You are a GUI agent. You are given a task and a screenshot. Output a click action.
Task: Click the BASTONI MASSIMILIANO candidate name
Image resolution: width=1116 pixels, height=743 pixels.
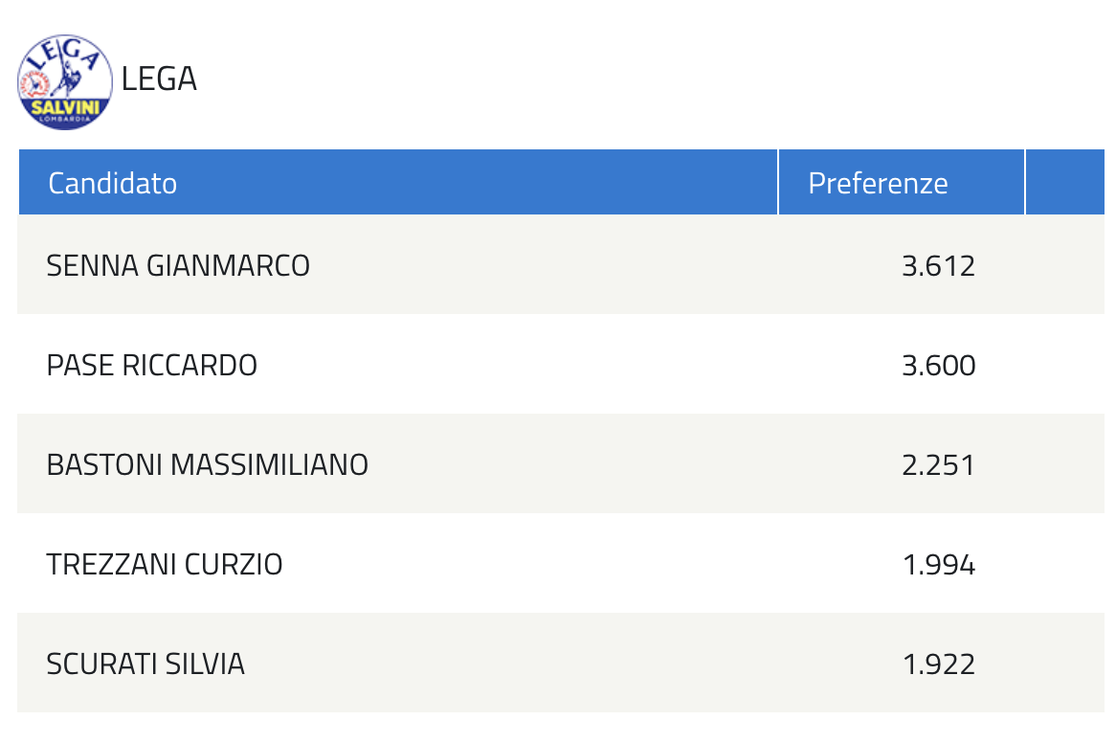point(207,464)
